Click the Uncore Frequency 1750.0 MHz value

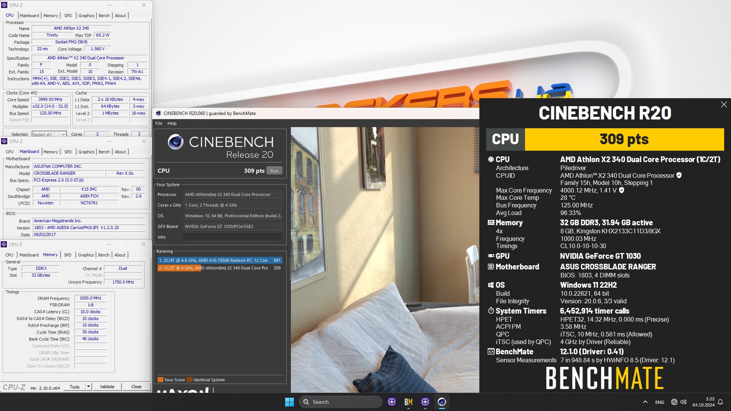(x=123, y=282)
